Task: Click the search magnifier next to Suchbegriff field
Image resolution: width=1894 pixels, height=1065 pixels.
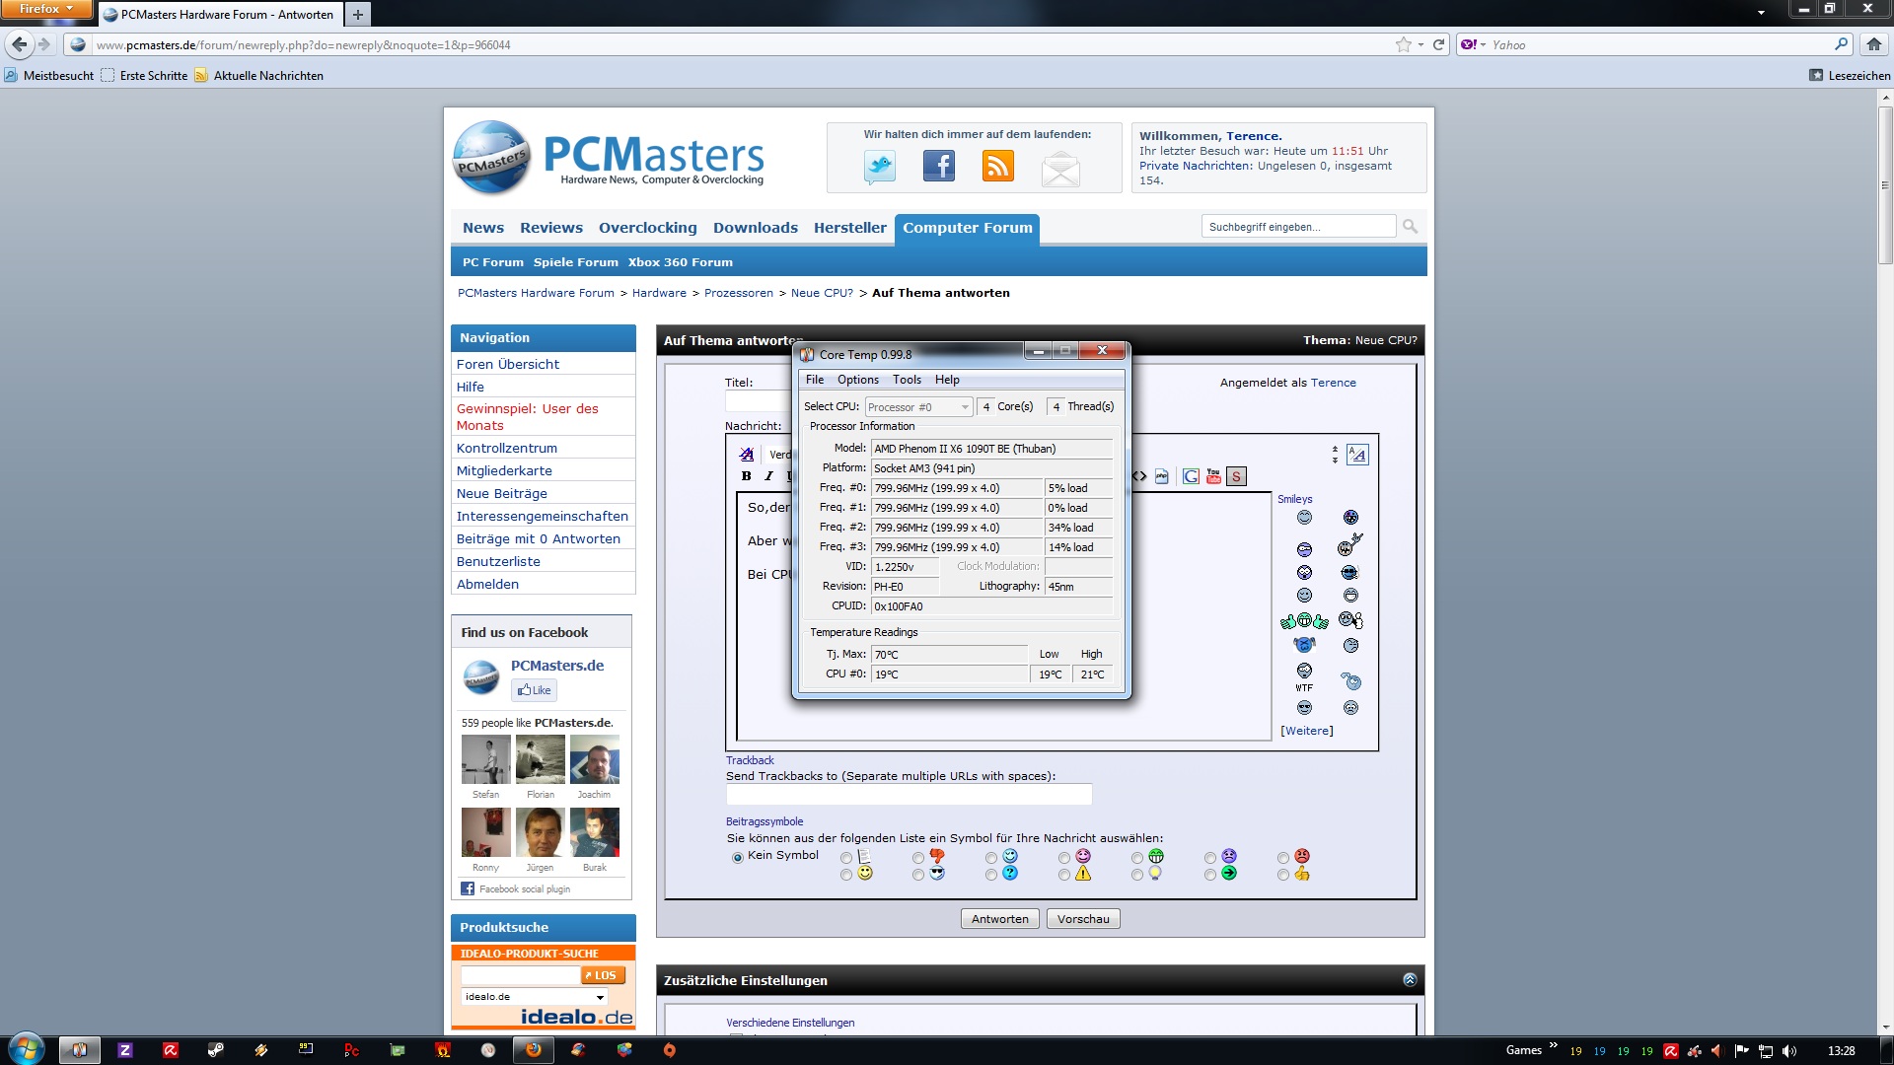Action: 1410,227
